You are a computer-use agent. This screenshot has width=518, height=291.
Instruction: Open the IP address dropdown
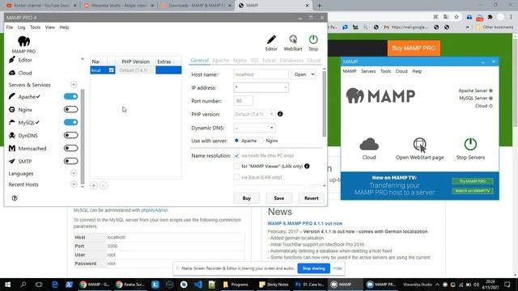[x=261, y=87]
